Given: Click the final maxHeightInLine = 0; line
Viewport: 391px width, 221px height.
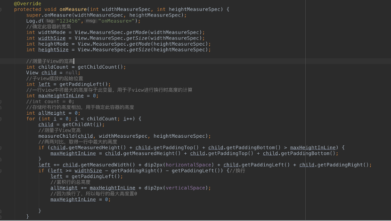Looking at the screenshot, I should pyautogui.click(x=81, y=199).
